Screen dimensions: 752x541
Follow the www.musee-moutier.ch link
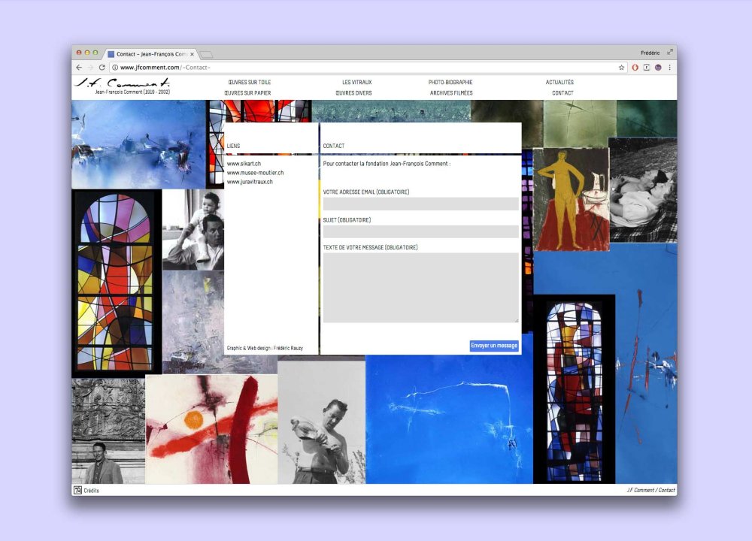255,173
